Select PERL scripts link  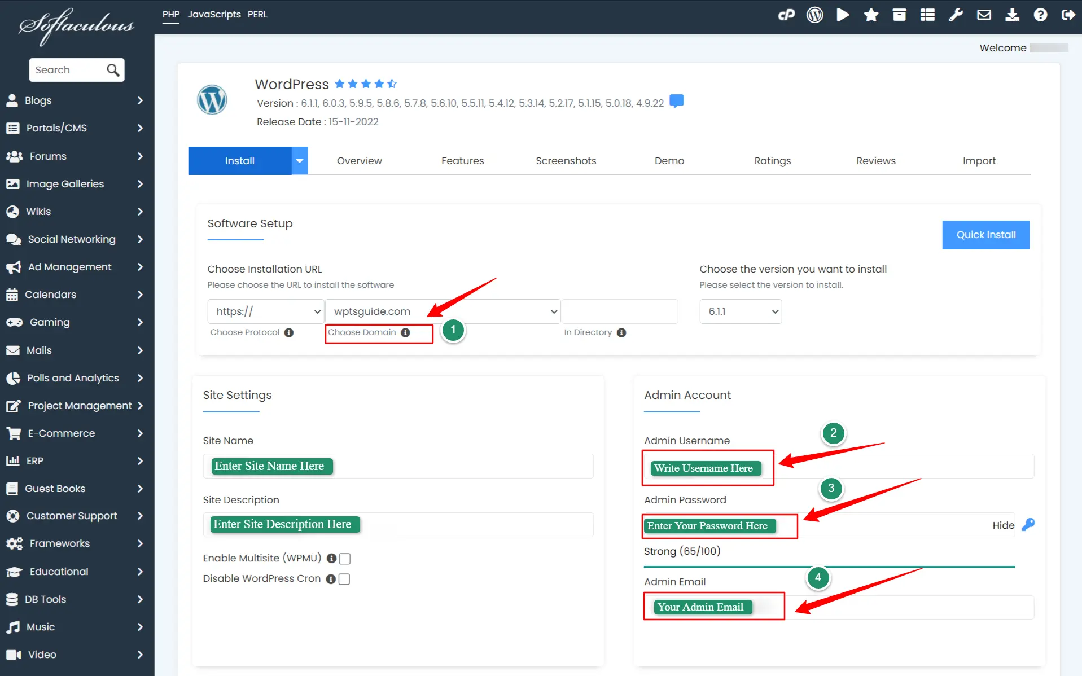tap(257, 15)
